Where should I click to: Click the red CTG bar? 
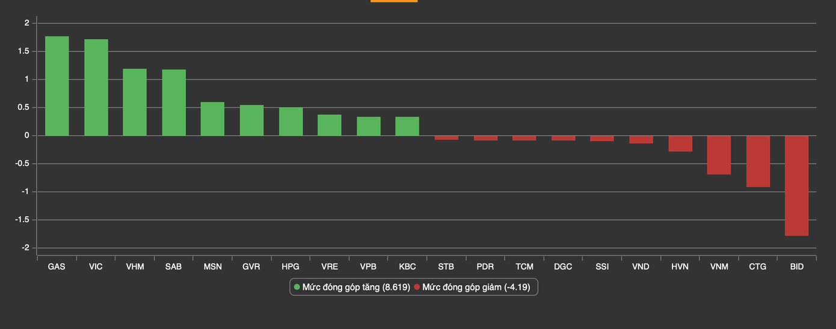(x=758, y=161)
